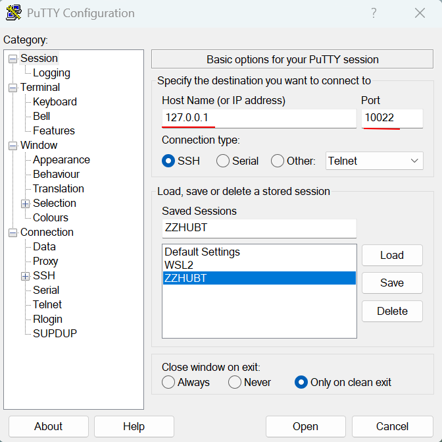Click the Help button

point(134,426)
